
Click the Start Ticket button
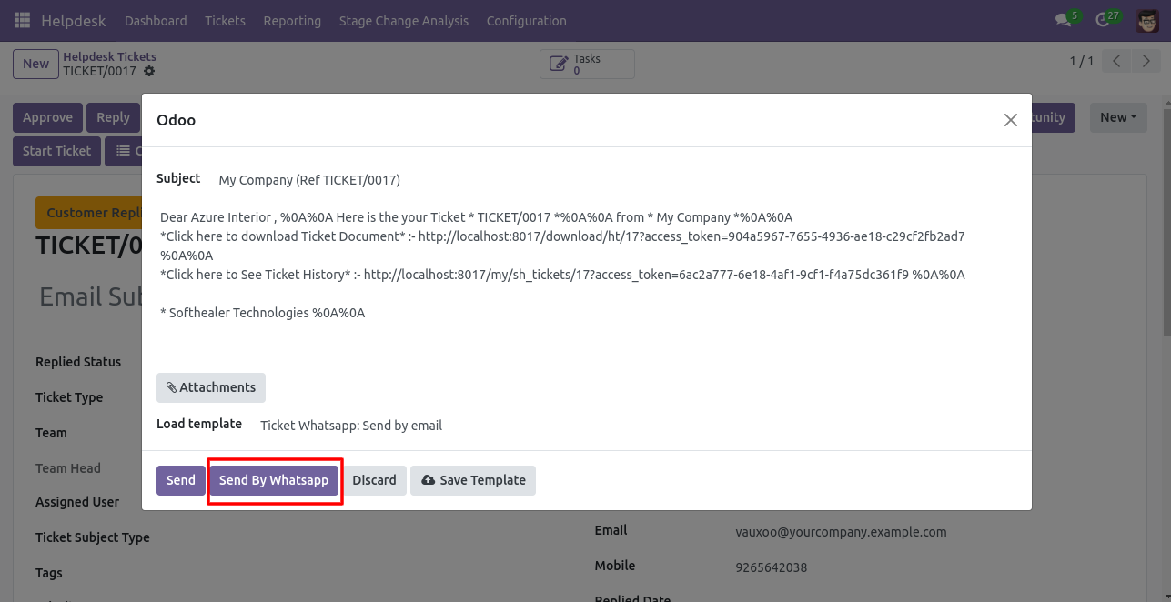tap(56, 151)
